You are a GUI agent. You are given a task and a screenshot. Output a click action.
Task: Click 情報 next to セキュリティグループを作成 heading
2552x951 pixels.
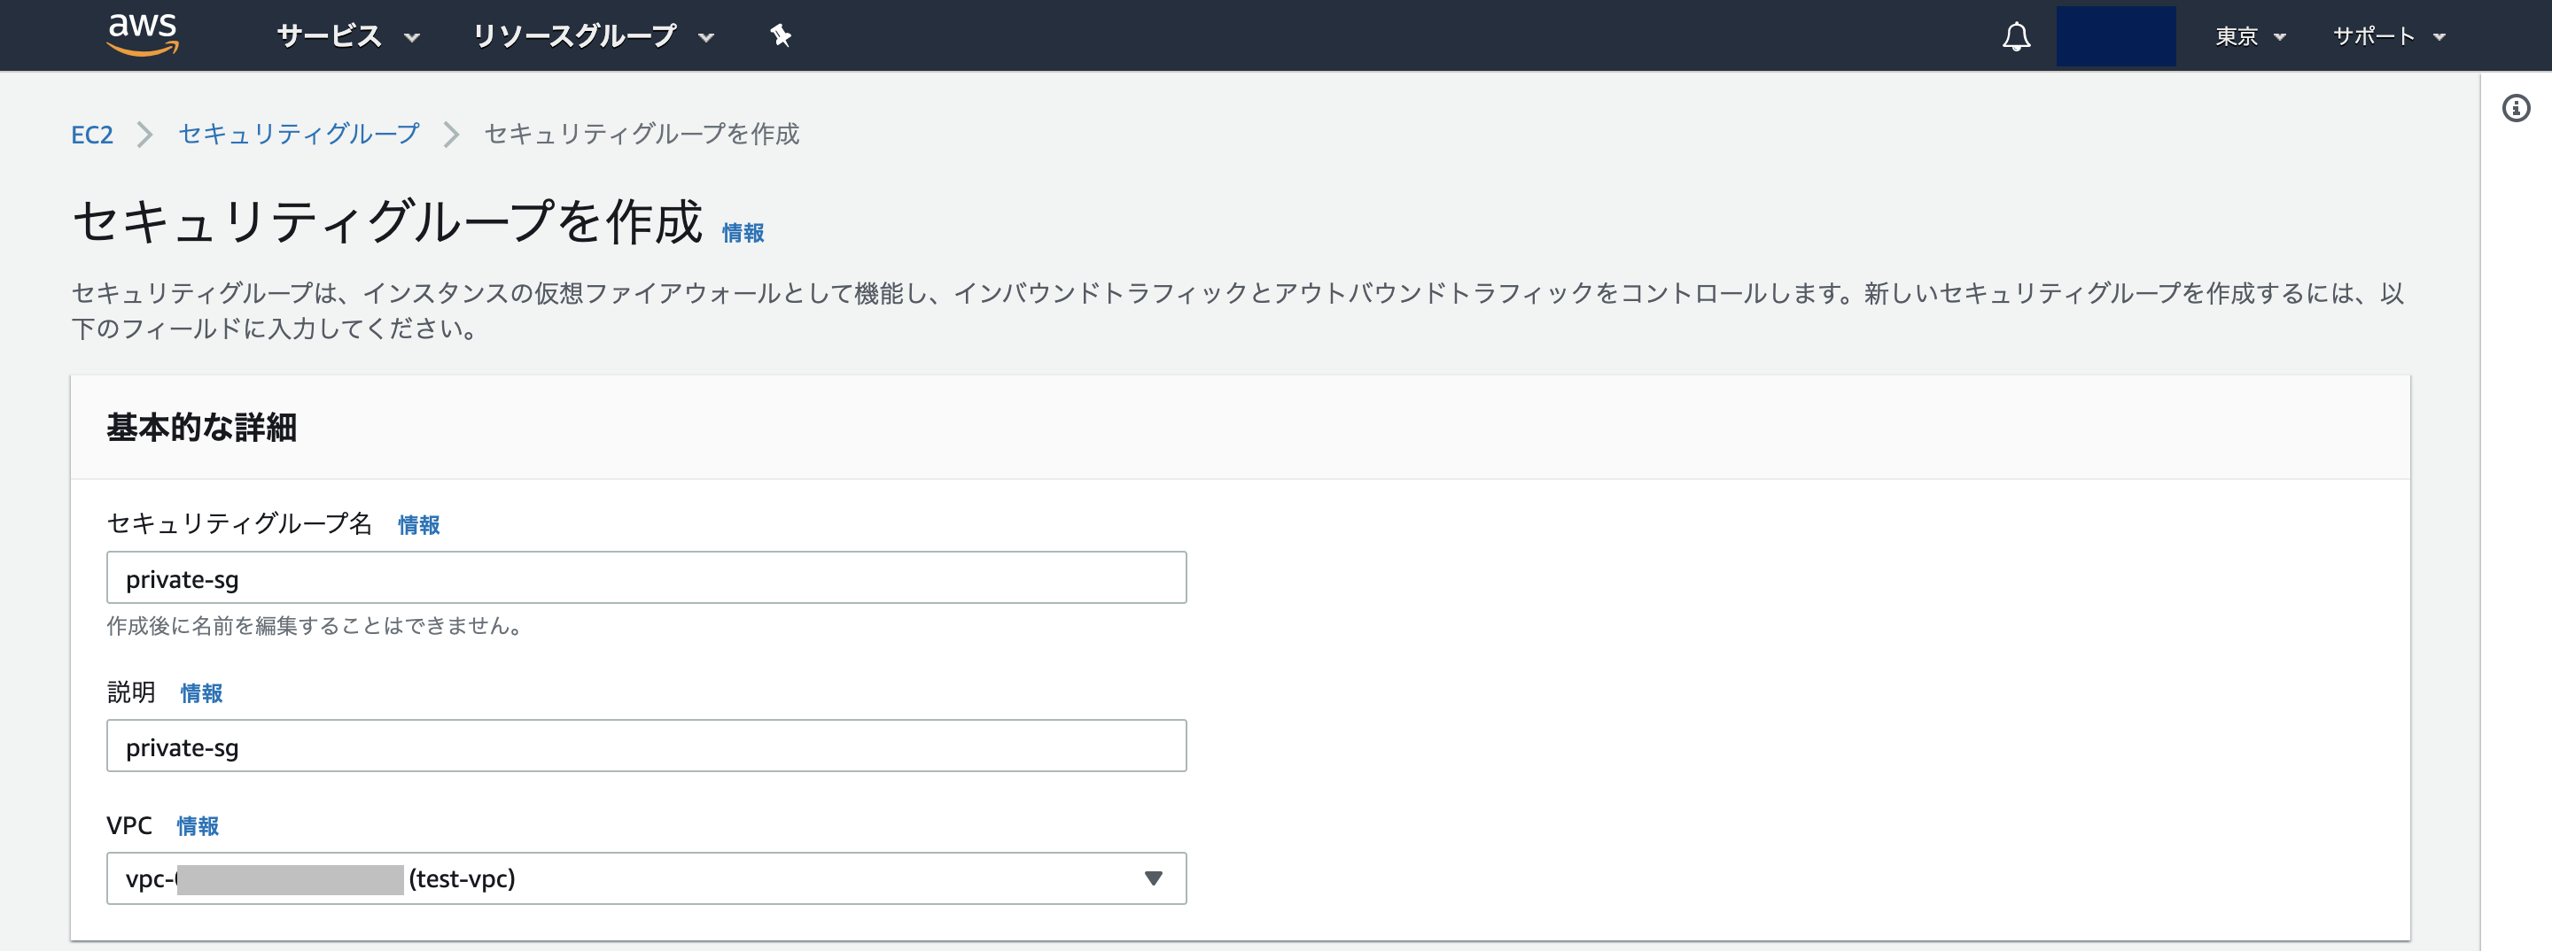tap(745, 234)
